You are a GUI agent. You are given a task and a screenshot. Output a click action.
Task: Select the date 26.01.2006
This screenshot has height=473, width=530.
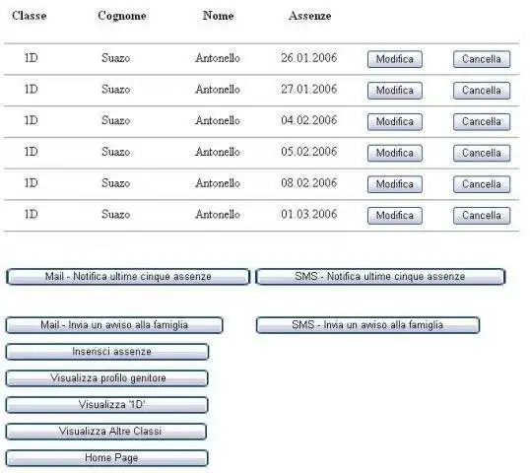point(309,58)
